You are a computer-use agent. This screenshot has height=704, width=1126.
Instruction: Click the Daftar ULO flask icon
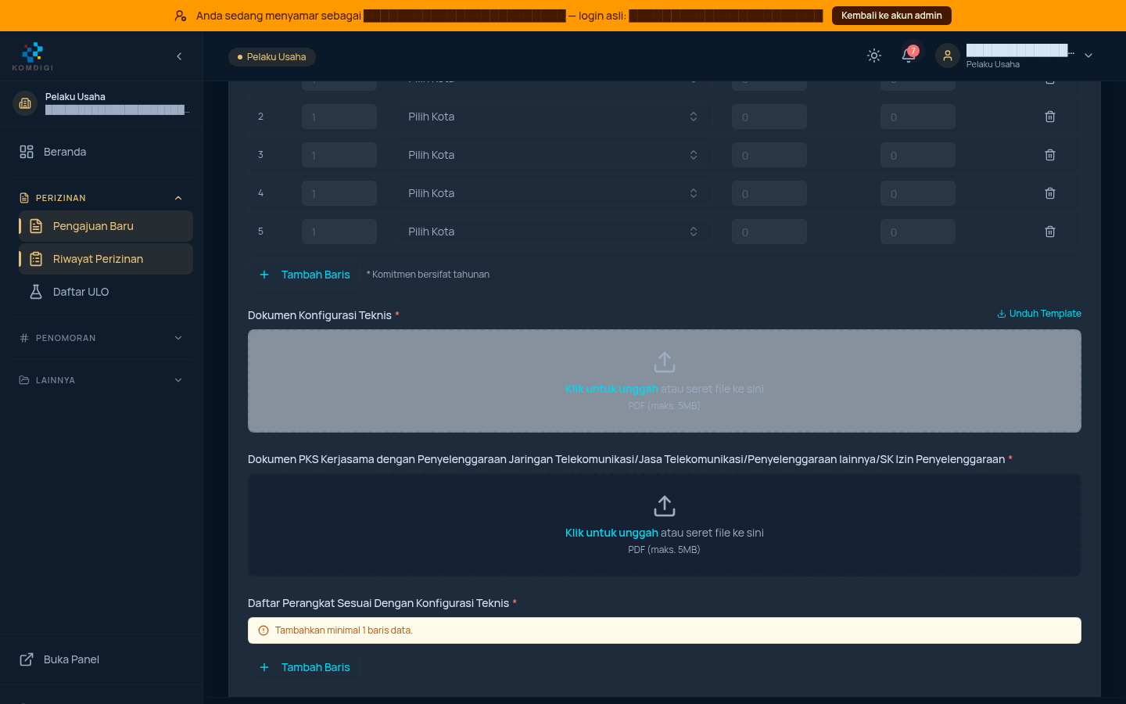(x=36, y=292)
